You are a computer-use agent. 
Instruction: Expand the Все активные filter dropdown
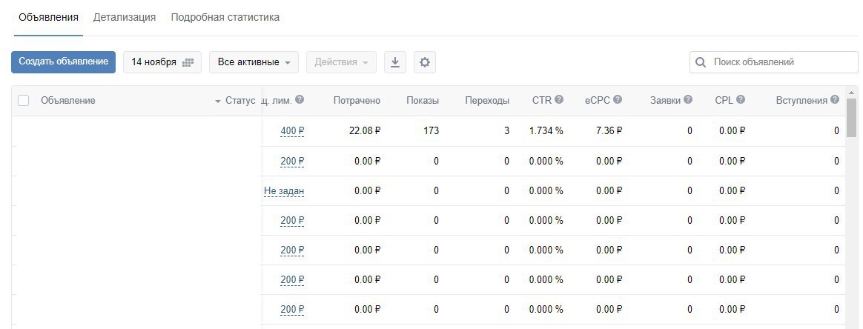[x=254, y=62]
